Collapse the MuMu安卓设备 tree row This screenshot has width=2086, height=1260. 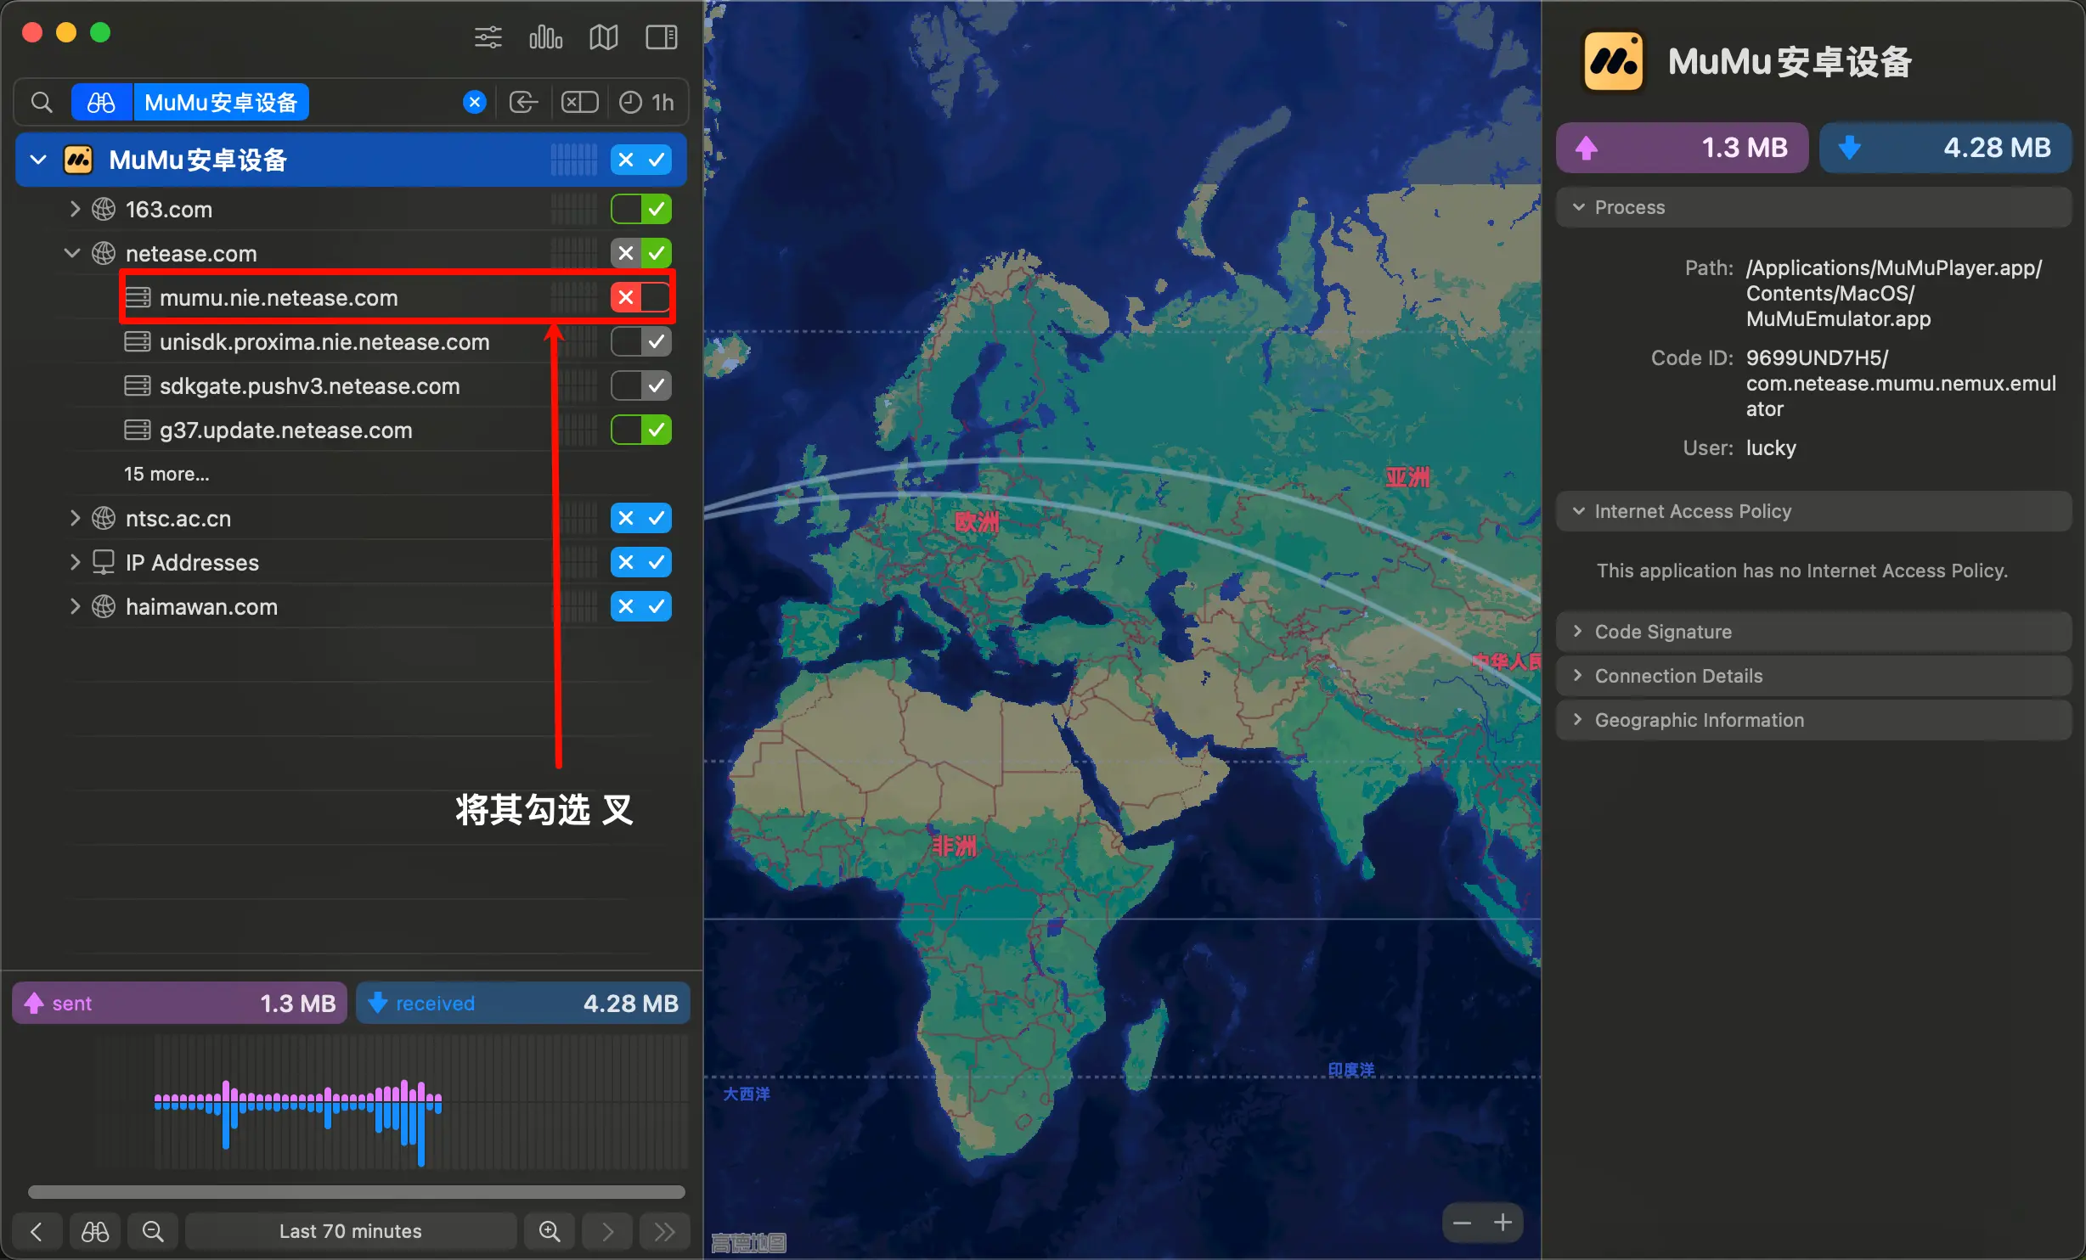(38, 160)
